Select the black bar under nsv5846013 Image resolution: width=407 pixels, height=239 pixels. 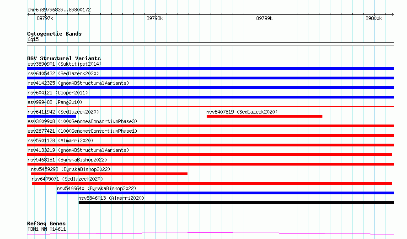(x=236, y=203)
